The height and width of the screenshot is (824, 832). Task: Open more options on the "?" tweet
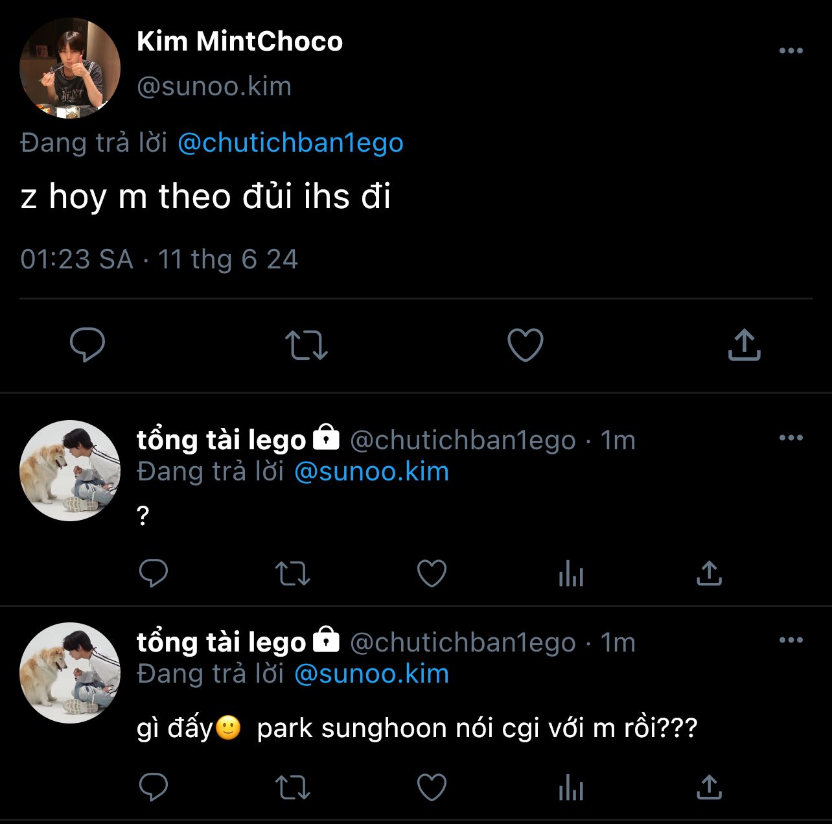coord(791,438)
